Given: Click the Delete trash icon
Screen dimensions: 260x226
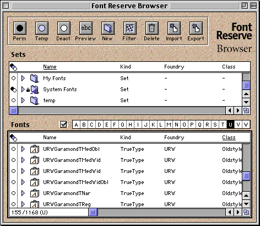Looking at the screenshot, I should pyautogui.click(x=152, y=28).
